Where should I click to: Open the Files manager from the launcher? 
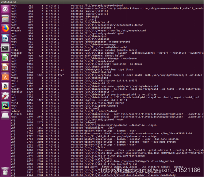click(x=5, y=19)
